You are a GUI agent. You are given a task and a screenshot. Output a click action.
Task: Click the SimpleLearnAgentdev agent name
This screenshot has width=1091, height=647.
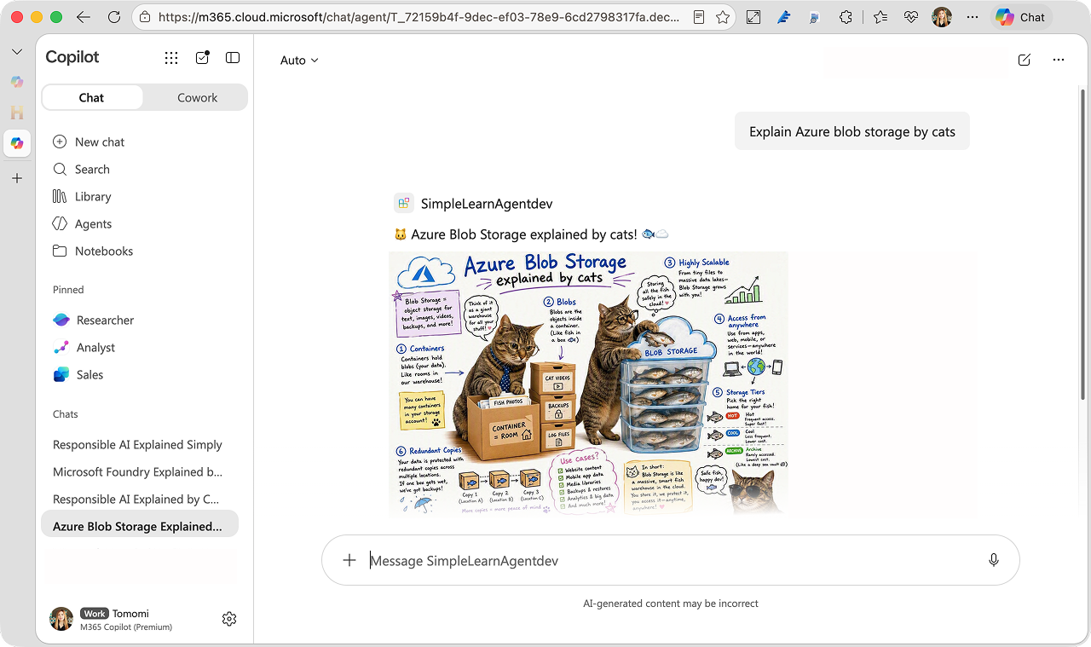point(487,204)
